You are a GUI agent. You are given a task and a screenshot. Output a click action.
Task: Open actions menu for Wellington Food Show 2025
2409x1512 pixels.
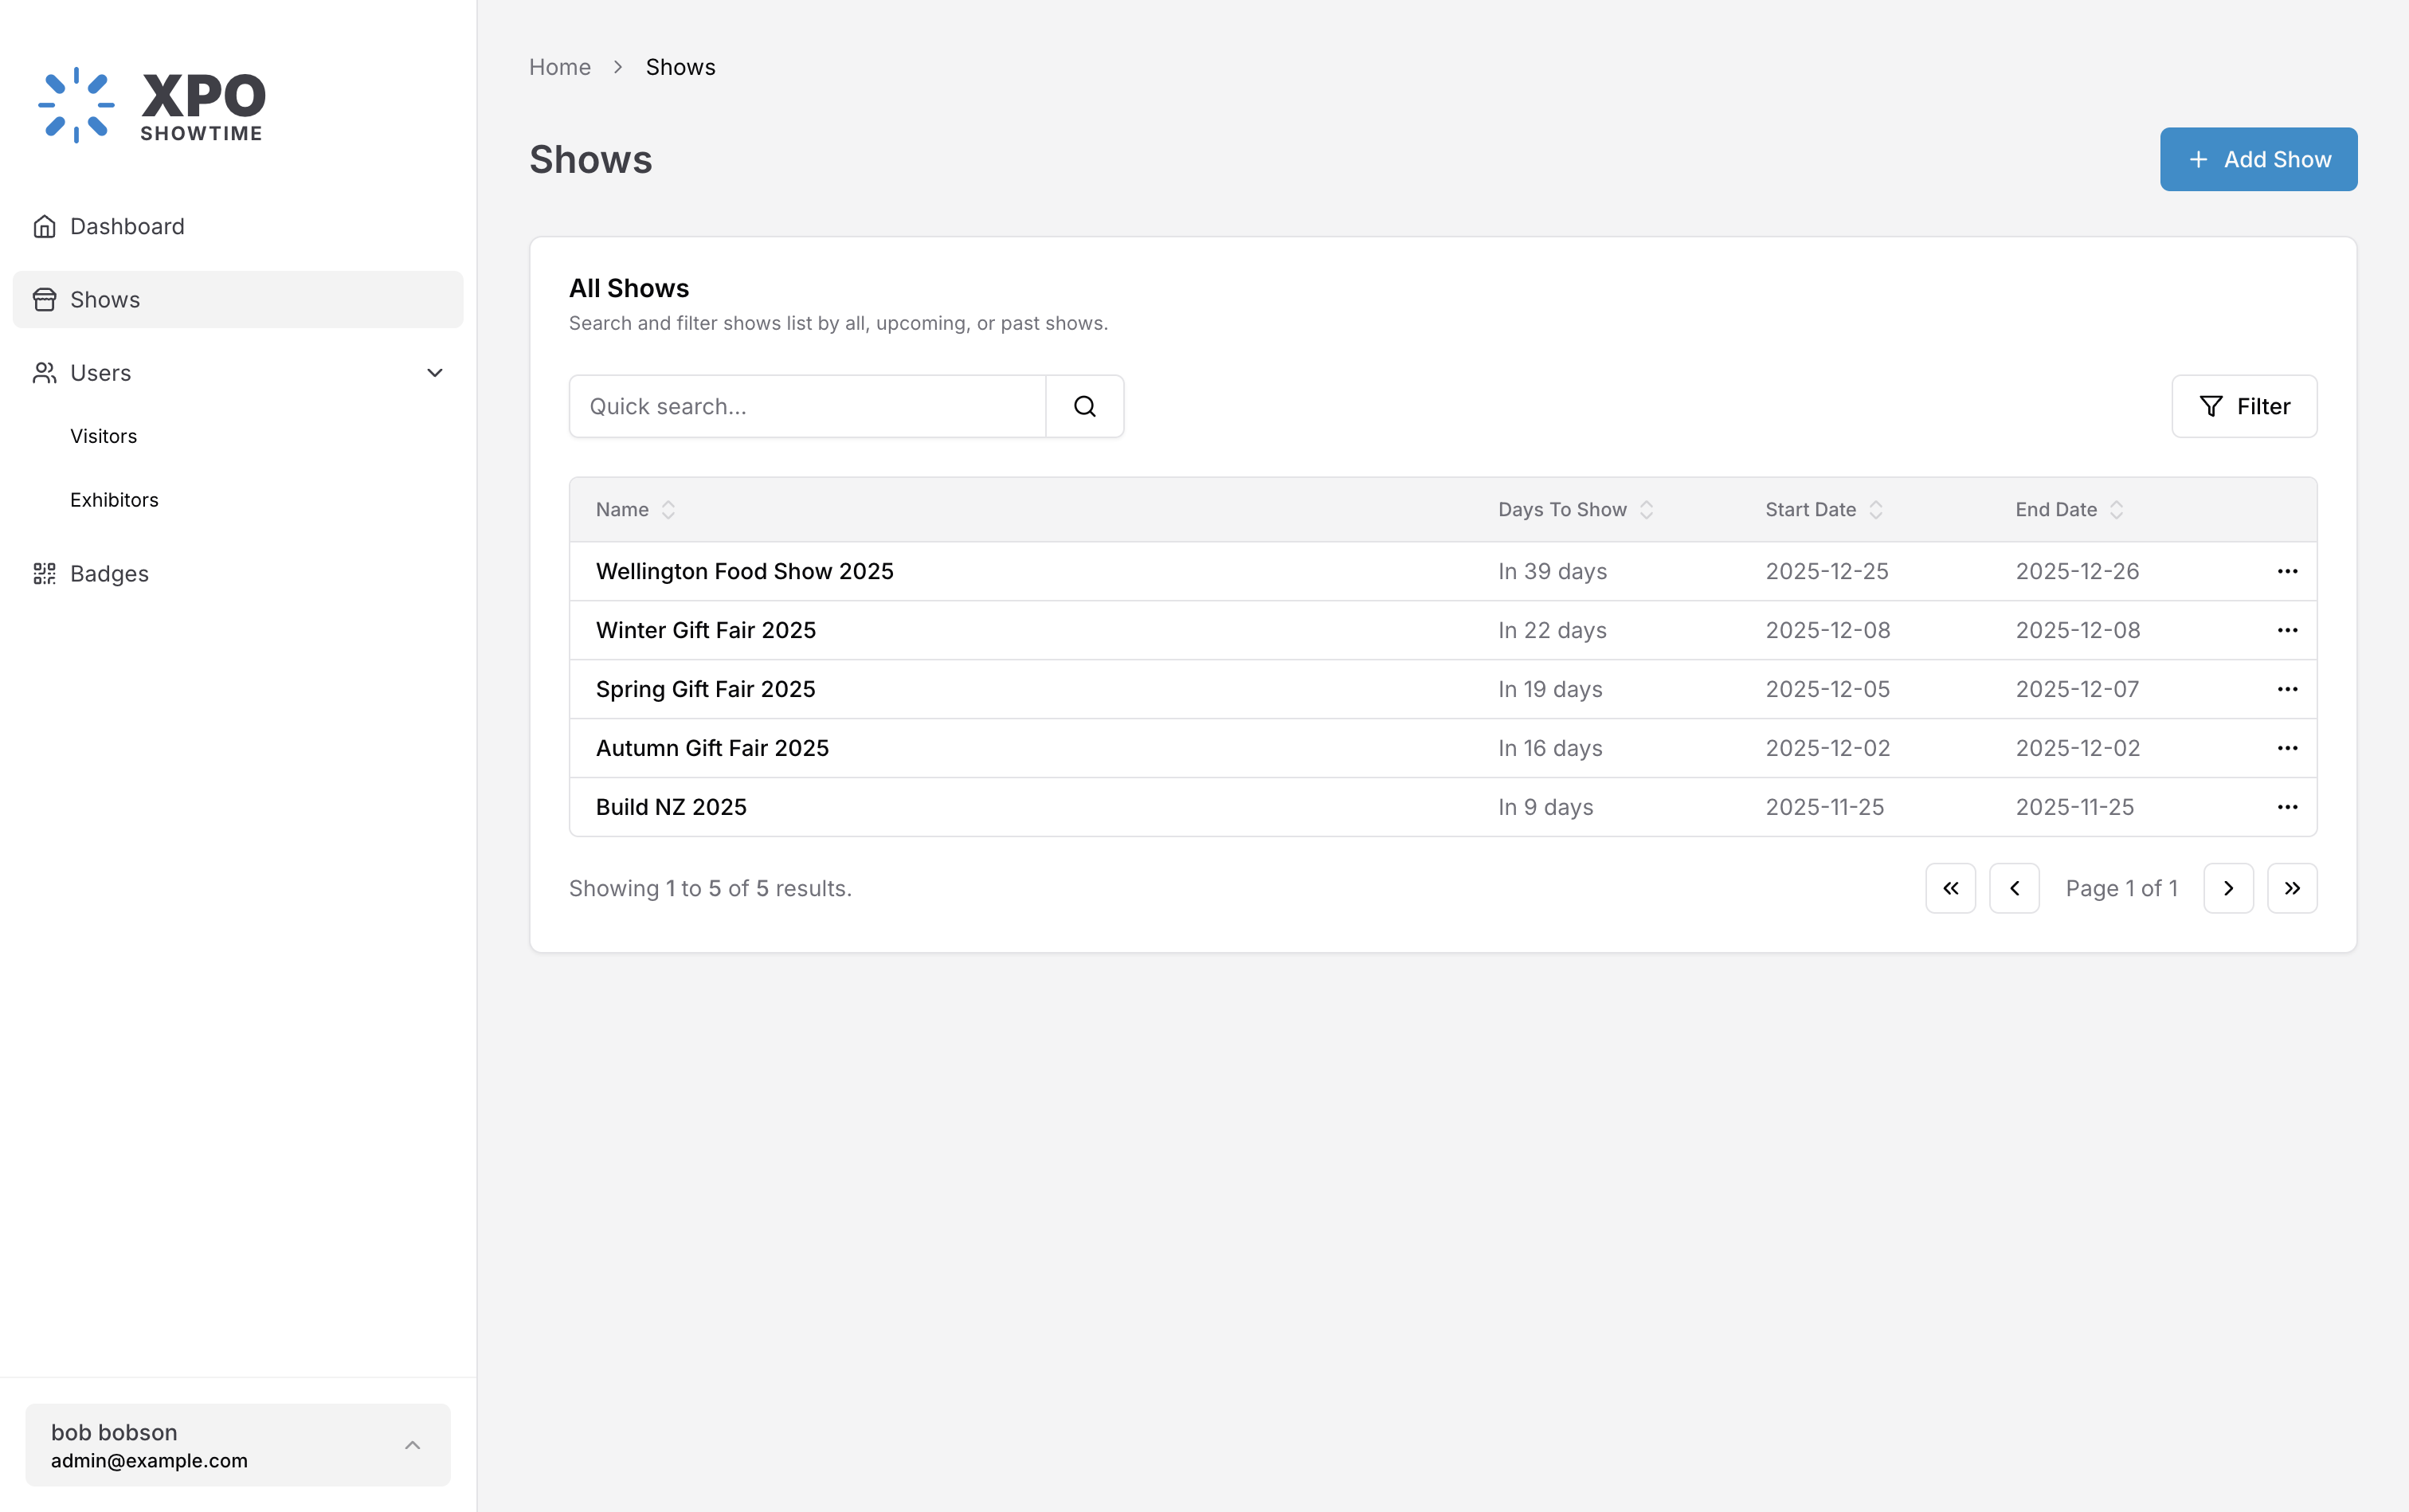[x=2287, y=571]
